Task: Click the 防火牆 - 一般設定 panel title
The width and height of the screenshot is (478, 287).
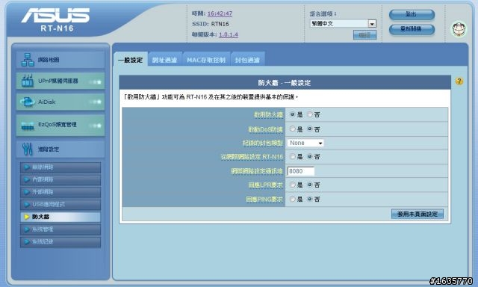Action: 284,83
